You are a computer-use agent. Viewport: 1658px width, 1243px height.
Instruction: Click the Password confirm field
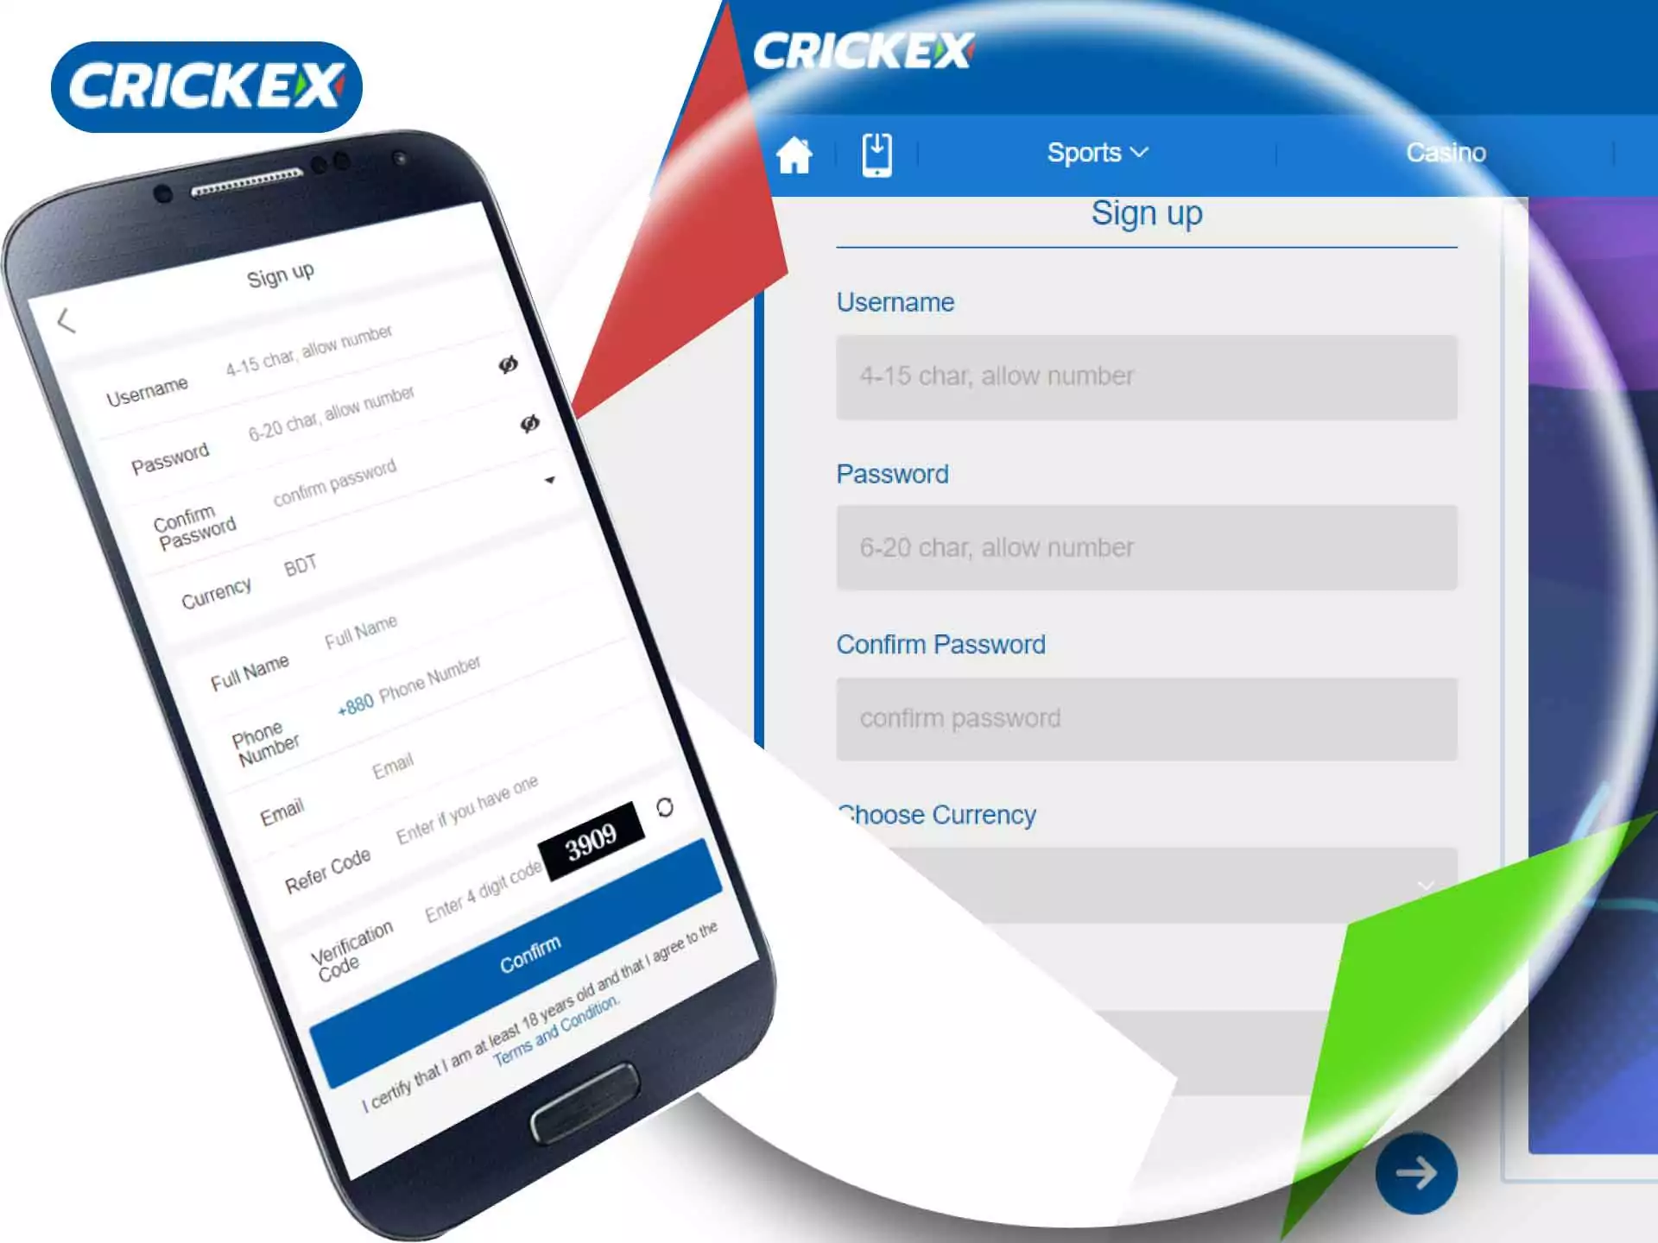pos(1145,716)
